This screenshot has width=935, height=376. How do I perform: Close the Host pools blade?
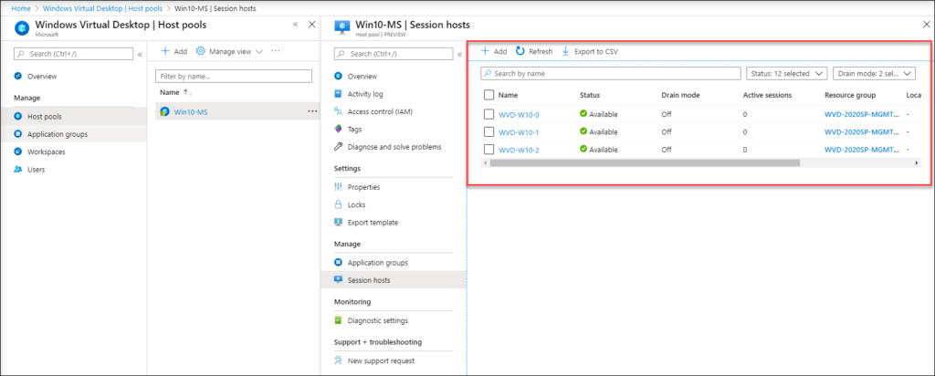coord(312,25)
